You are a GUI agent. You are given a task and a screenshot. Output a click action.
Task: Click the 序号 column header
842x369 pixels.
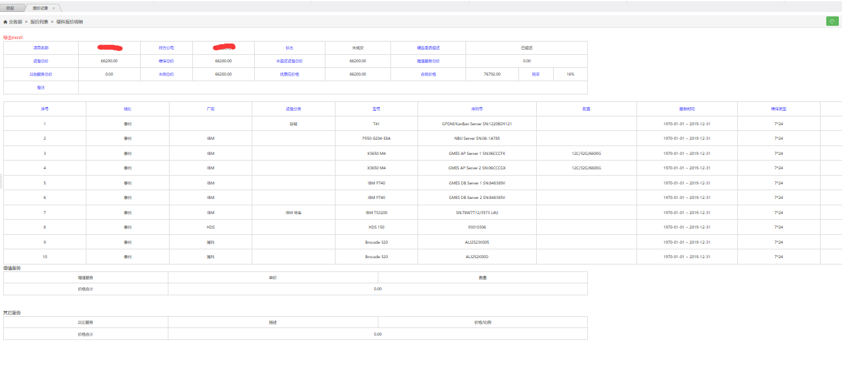tap(45, 109)
